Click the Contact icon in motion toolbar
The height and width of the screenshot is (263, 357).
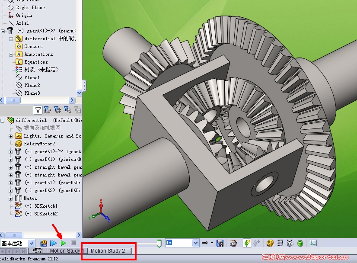tap(290, 243)
